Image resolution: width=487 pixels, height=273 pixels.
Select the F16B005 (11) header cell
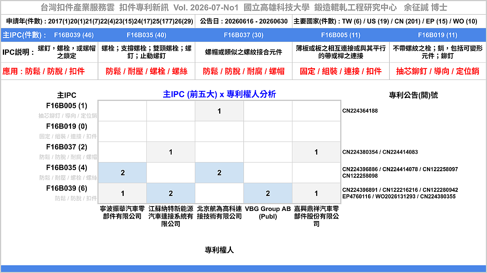click(x=340, y=35)
